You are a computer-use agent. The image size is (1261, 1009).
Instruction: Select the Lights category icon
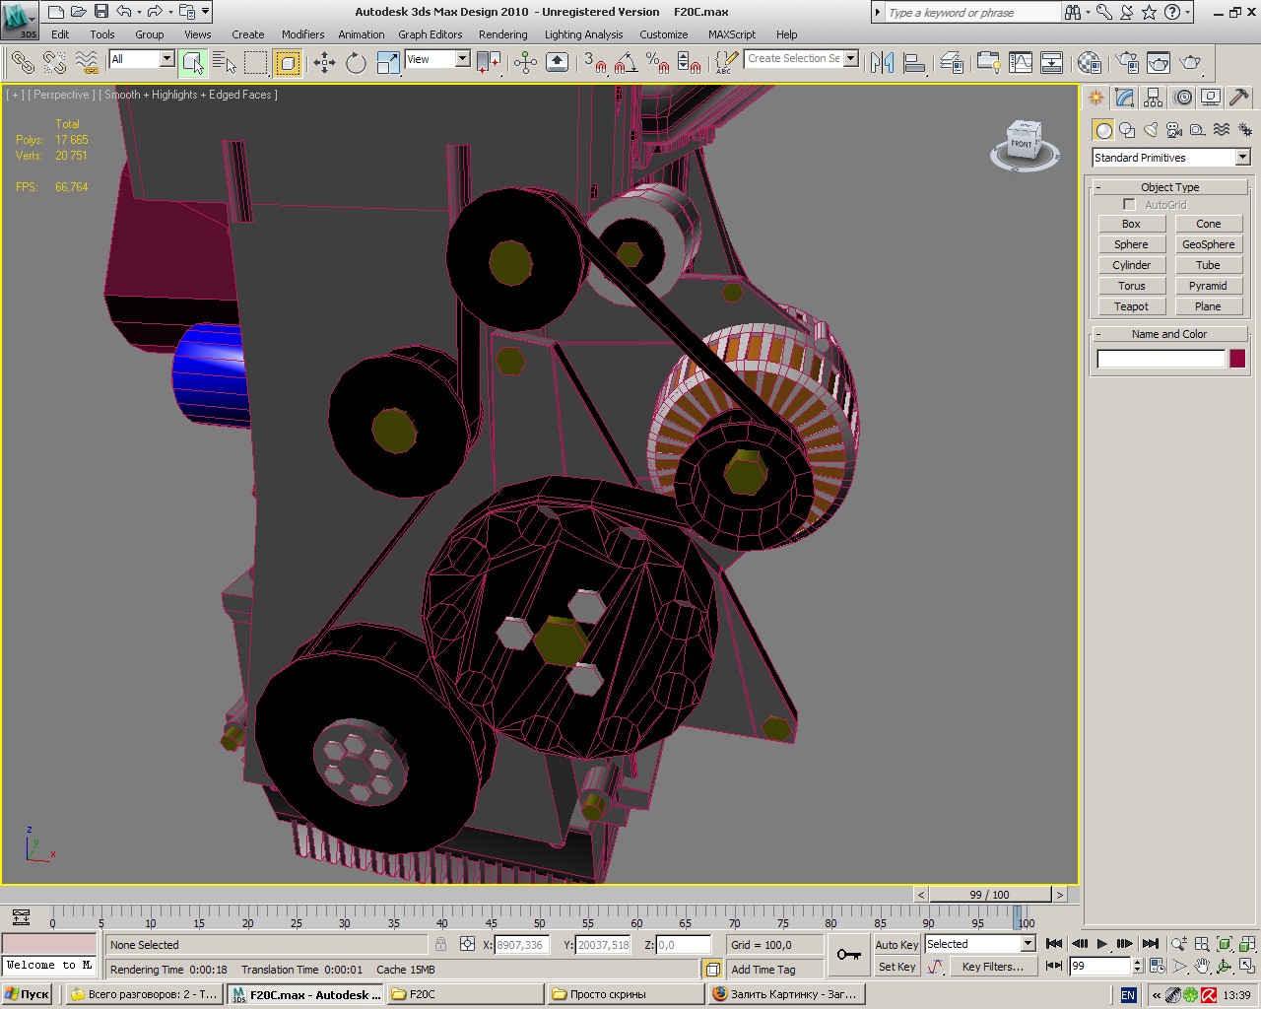tap(1150, 130)
